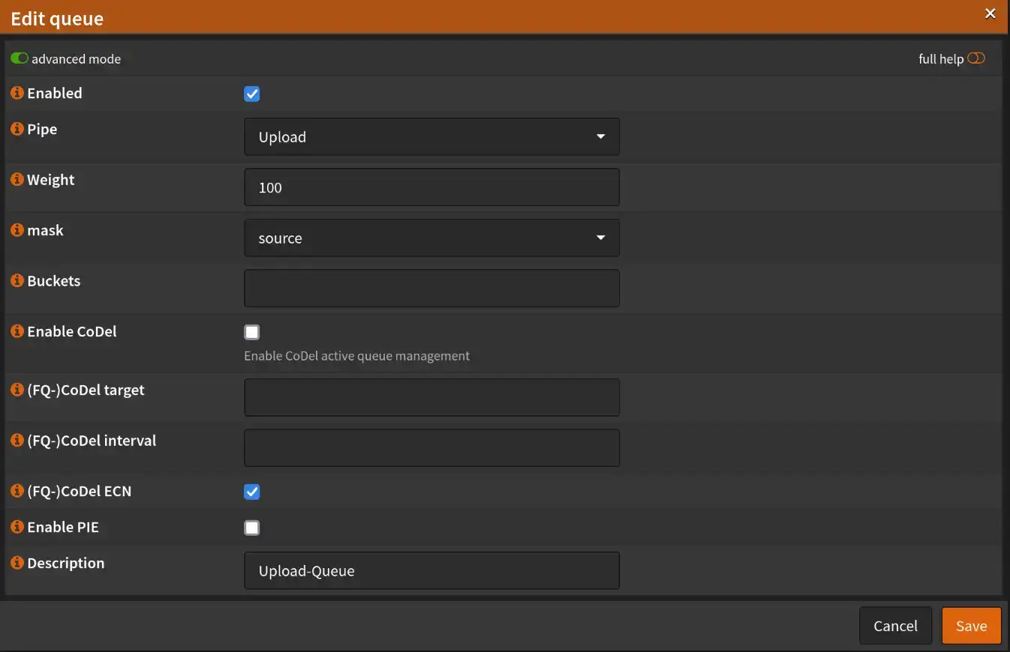Expand the mask dropdown set to source
The width and height of the screenshot is (1010, 652).
pyautogui.click(x=431, y=238)
